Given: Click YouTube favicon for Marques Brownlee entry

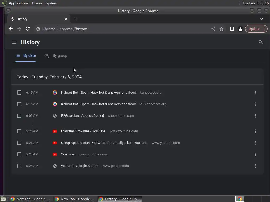Looking at the screenshot, I should (55, 131).
